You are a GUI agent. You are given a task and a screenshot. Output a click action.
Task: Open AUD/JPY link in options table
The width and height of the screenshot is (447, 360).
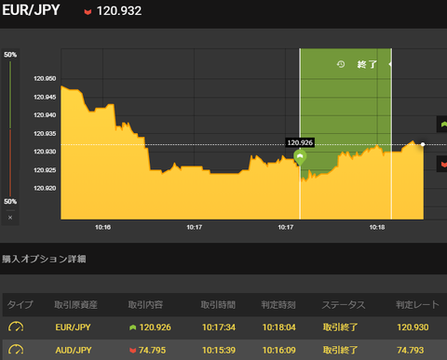tap(74, 351)
